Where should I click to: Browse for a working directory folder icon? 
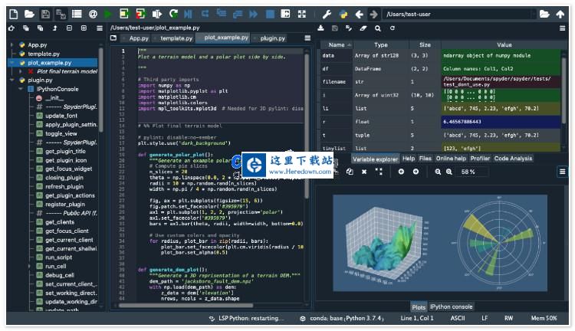click(544, 14)
